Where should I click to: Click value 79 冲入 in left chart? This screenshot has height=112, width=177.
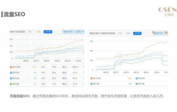pos(53,67)
